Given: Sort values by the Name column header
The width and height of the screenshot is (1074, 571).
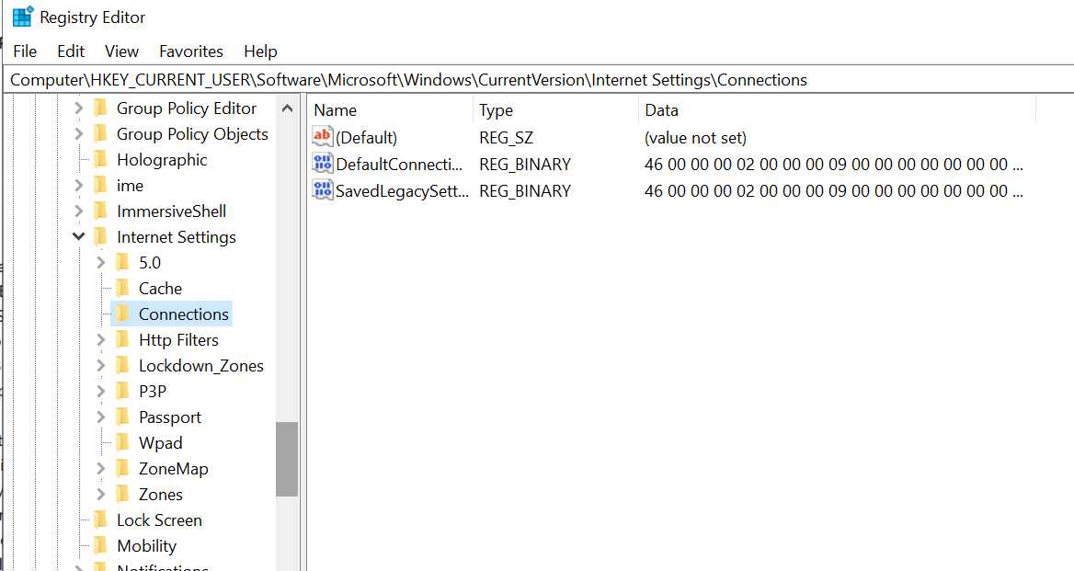Looking at the screenshot, I should pyautogui.click(x=391, y=110).
